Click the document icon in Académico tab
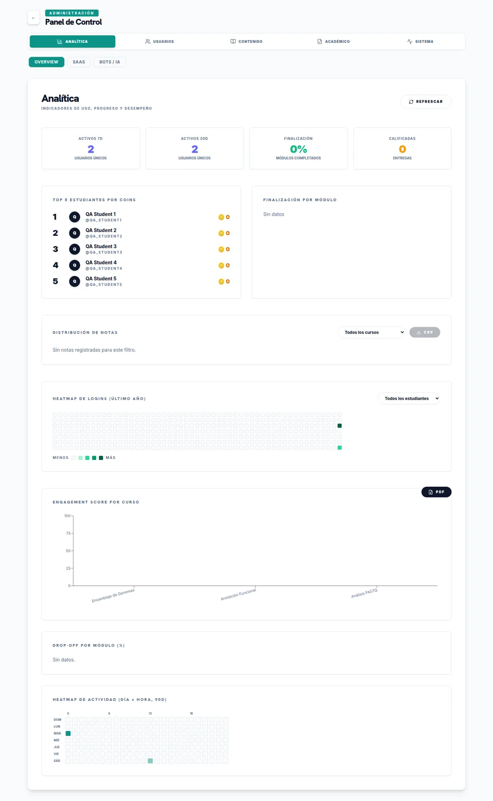 coord(319,41)
